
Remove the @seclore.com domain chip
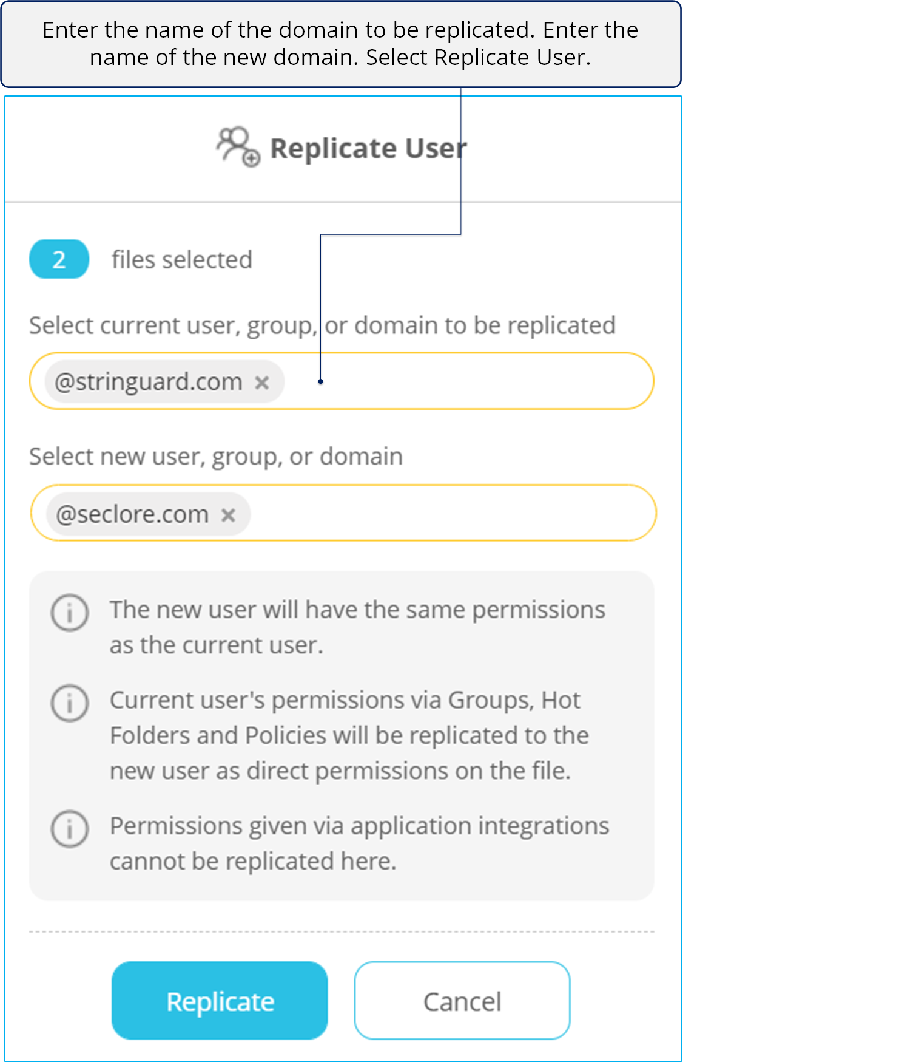pyautogui.click(x=228, y=516)
